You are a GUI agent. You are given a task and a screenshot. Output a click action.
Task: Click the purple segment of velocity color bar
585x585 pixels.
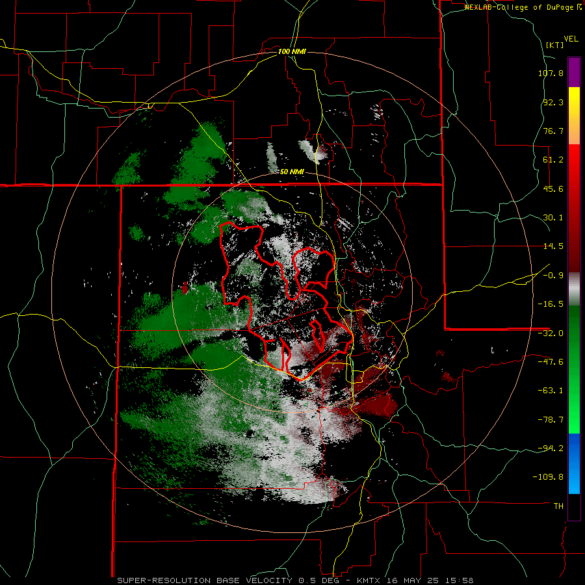coord(574,72)
